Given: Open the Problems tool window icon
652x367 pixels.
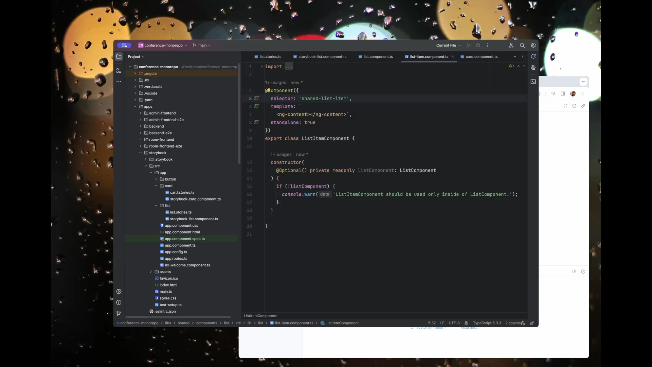Looking at the screenshot, I should pyautogui.click(x=119, y=302).
